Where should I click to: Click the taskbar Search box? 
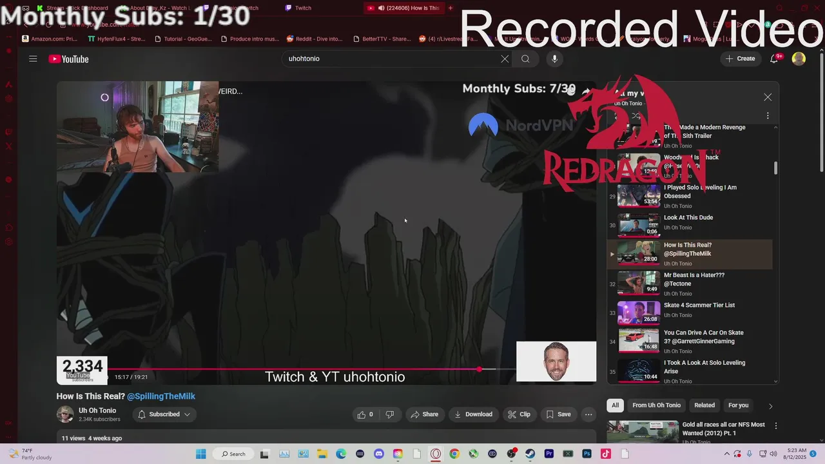pyautogui.click(x=234, y=454)
